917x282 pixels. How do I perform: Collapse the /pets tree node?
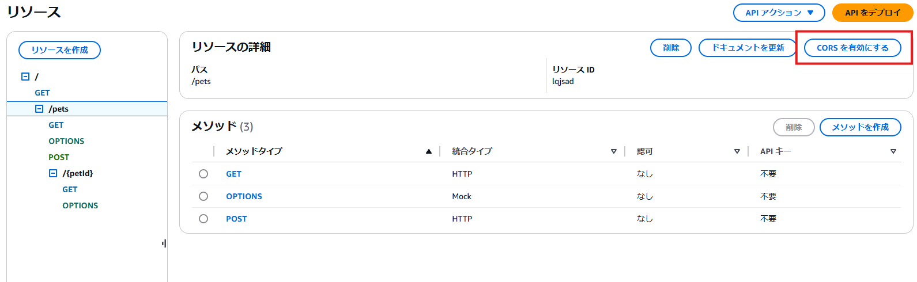pos(39,109)
